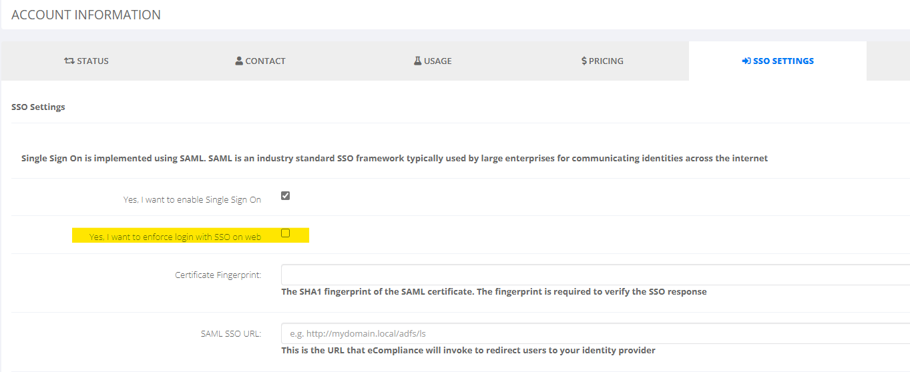Switch to the CONTACT tab
This screenshot has width=910, height=372.
260,61
